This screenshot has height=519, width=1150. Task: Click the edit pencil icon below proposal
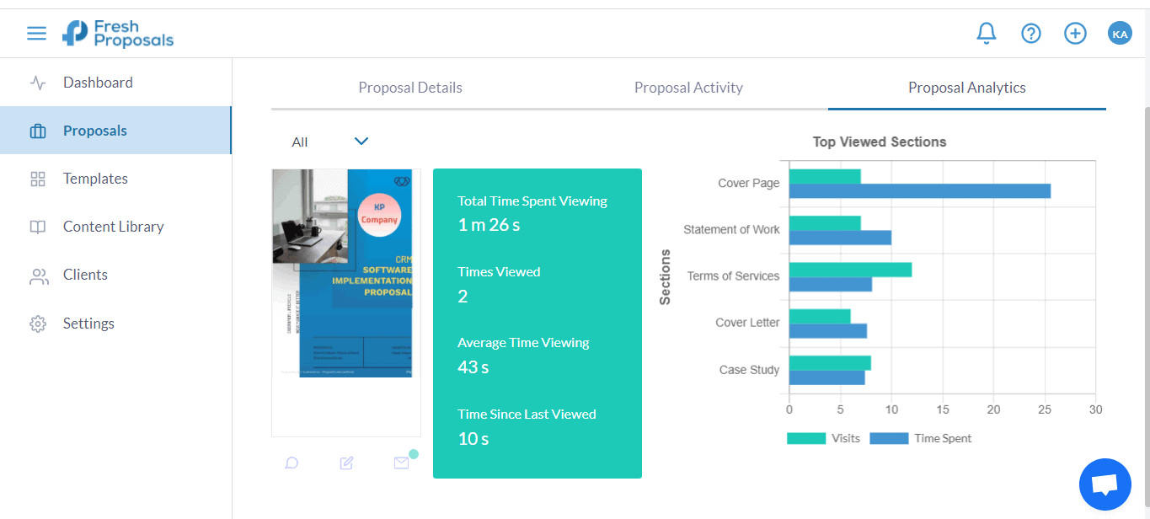pos(346,463)
